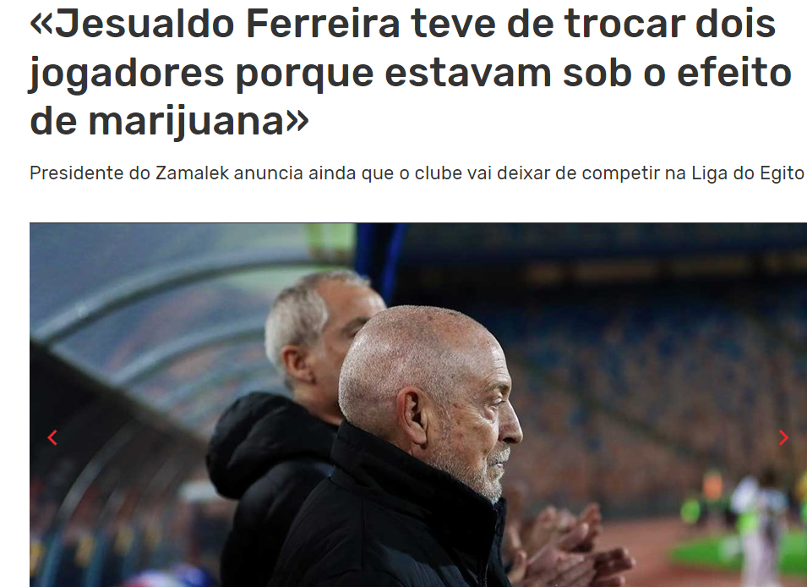Click the subtitle about Presidente do Zamalek

tap(417, 173)
